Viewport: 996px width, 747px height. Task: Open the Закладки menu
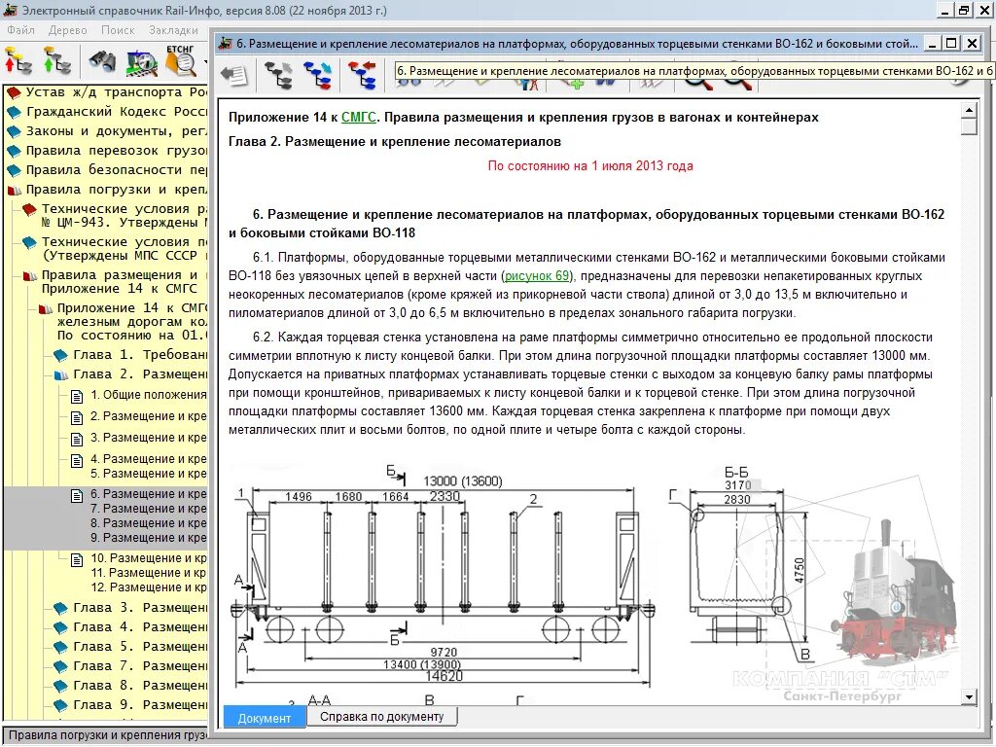173,30
